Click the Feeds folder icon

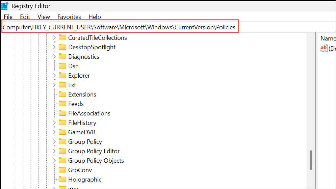(62, 104)
